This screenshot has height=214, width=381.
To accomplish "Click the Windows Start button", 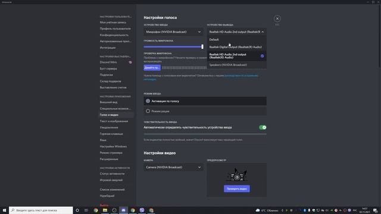I will [x=4, y=210].
